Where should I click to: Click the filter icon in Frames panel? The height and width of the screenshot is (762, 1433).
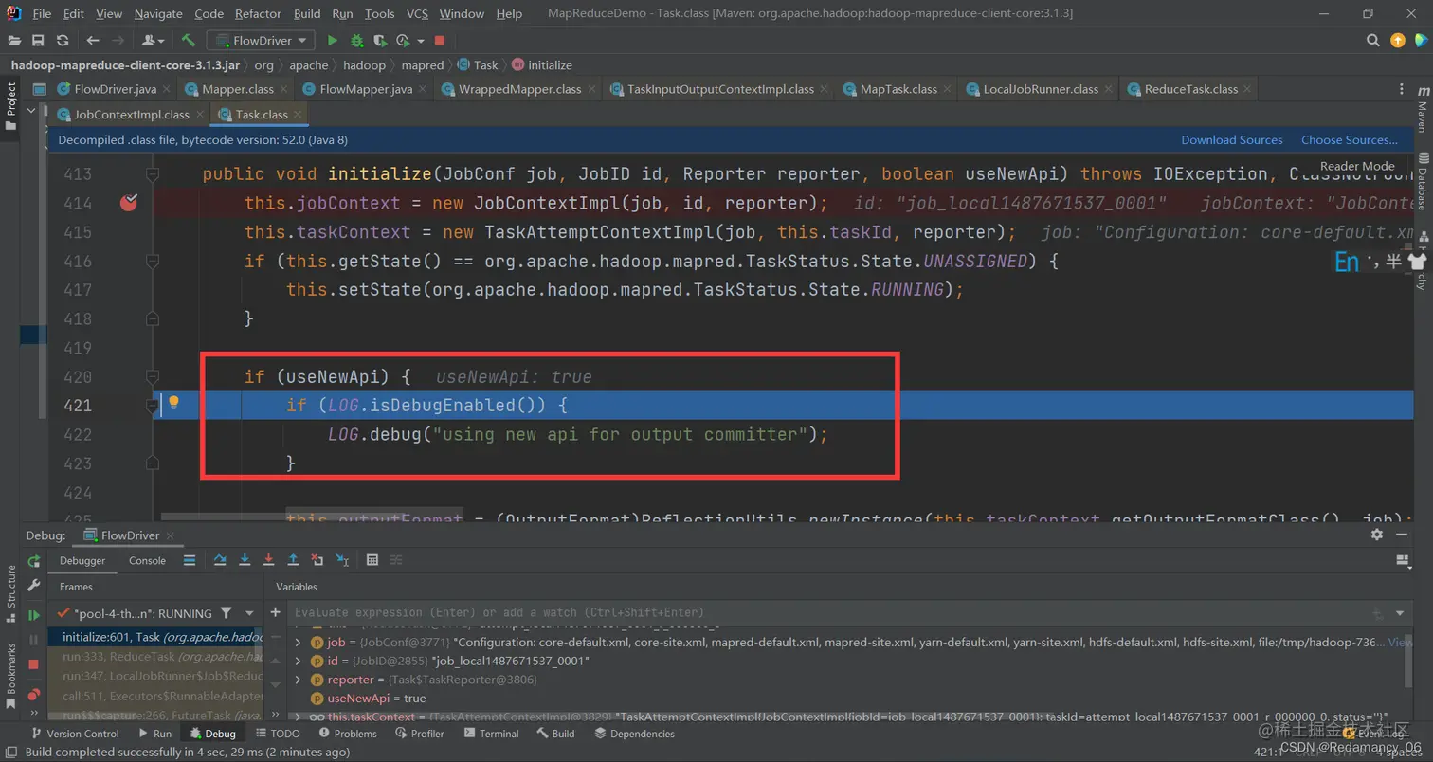(x=226, y=613)
